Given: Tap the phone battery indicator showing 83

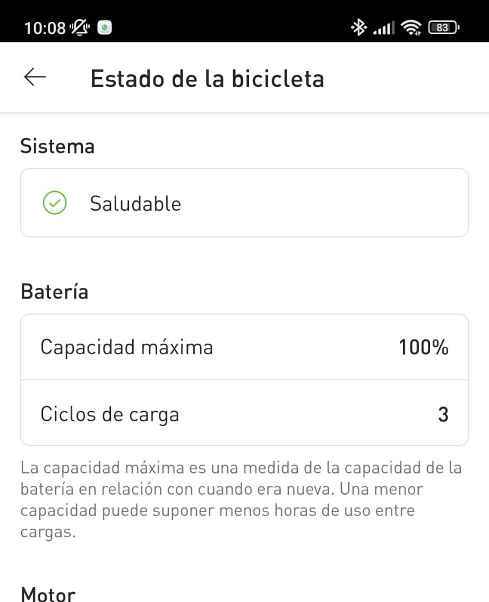Looking at the screenshot, I should click(x=443, y=28).
